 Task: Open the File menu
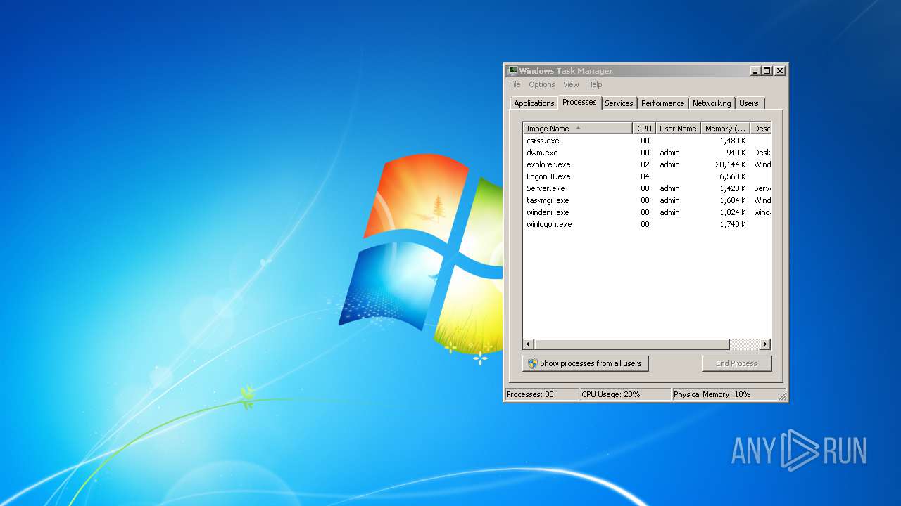point(515,84)
